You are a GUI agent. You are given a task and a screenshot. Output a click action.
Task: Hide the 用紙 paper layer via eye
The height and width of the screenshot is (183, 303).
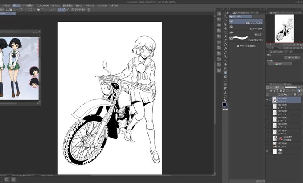pos(267,151)
